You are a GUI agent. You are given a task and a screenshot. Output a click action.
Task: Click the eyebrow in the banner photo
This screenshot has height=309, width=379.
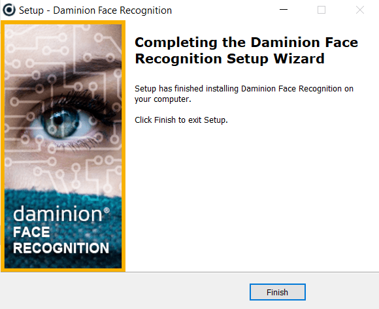pos(73,73)
